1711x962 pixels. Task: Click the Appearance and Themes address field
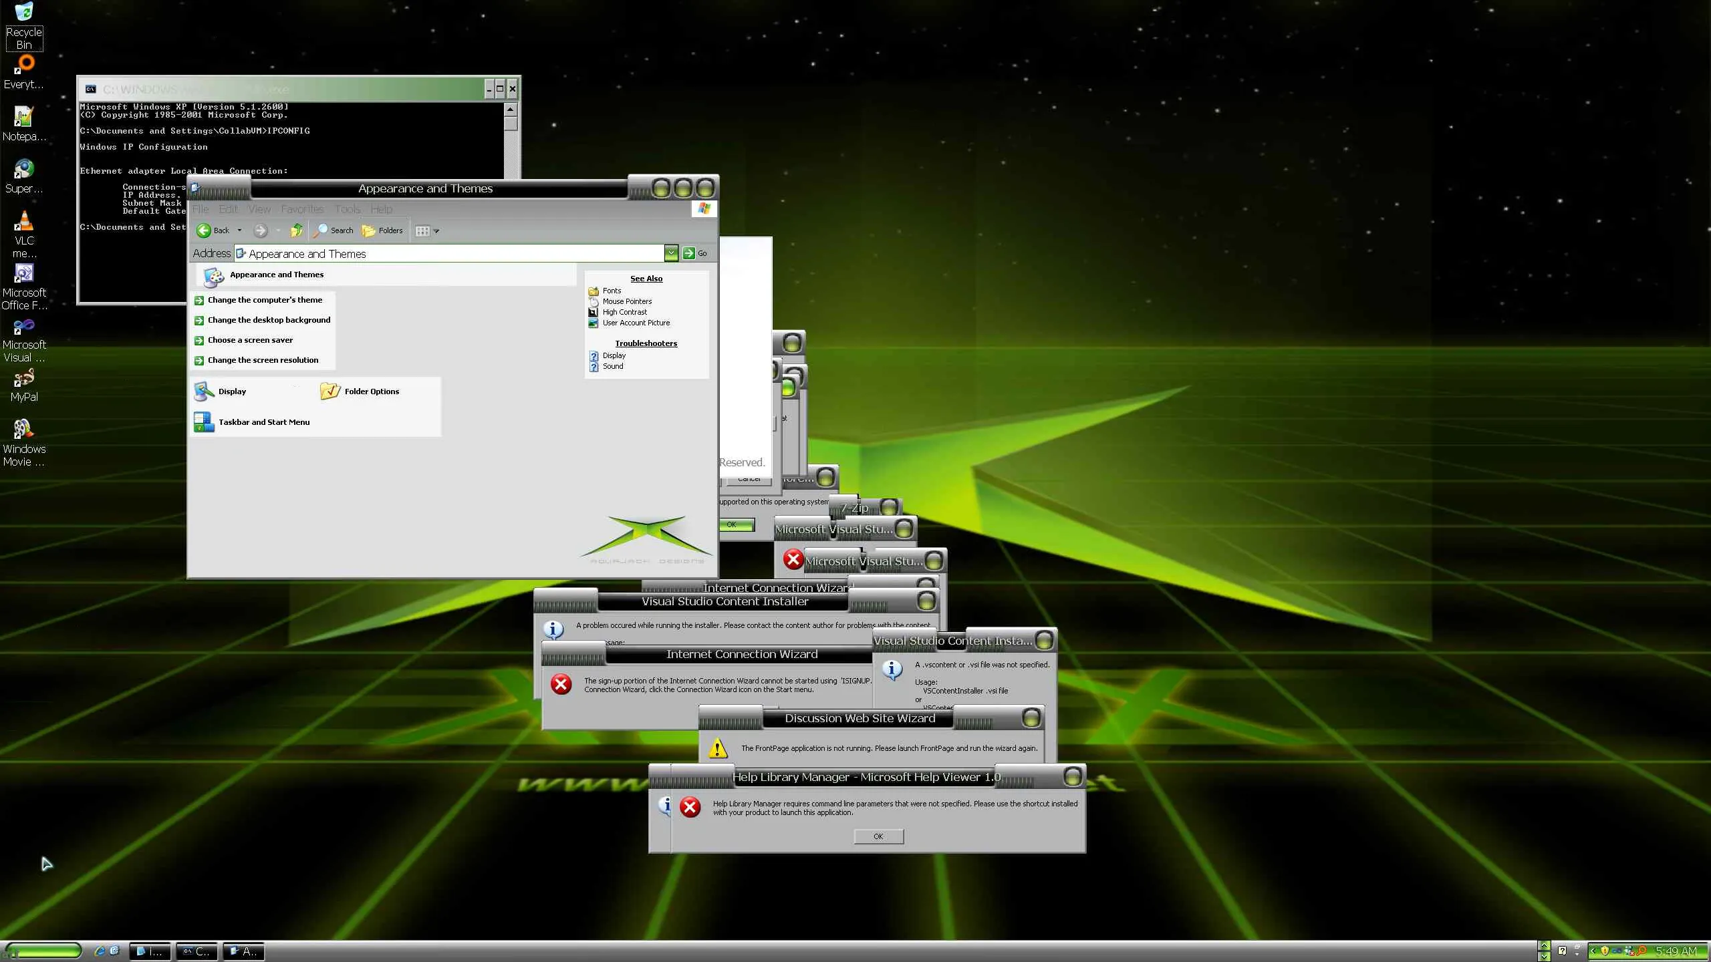[448, 254]
